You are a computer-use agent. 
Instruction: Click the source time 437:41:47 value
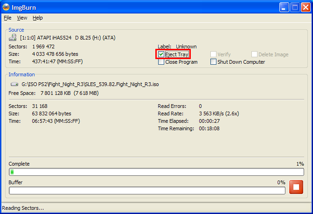(x=57, y=61)
